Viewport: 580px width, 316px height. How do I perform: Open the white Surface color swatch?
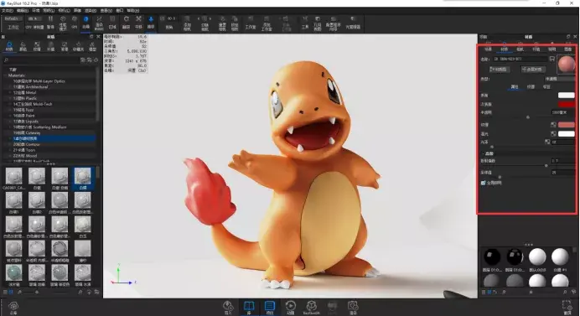[x=566, y=95]
